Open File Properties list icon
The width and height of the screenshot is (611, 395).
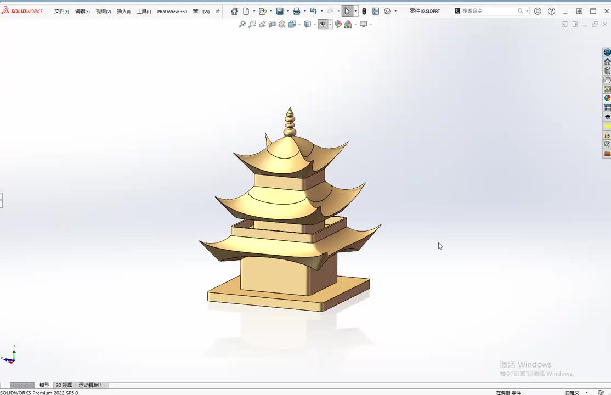pyautogui.click(x=376, y=12)
